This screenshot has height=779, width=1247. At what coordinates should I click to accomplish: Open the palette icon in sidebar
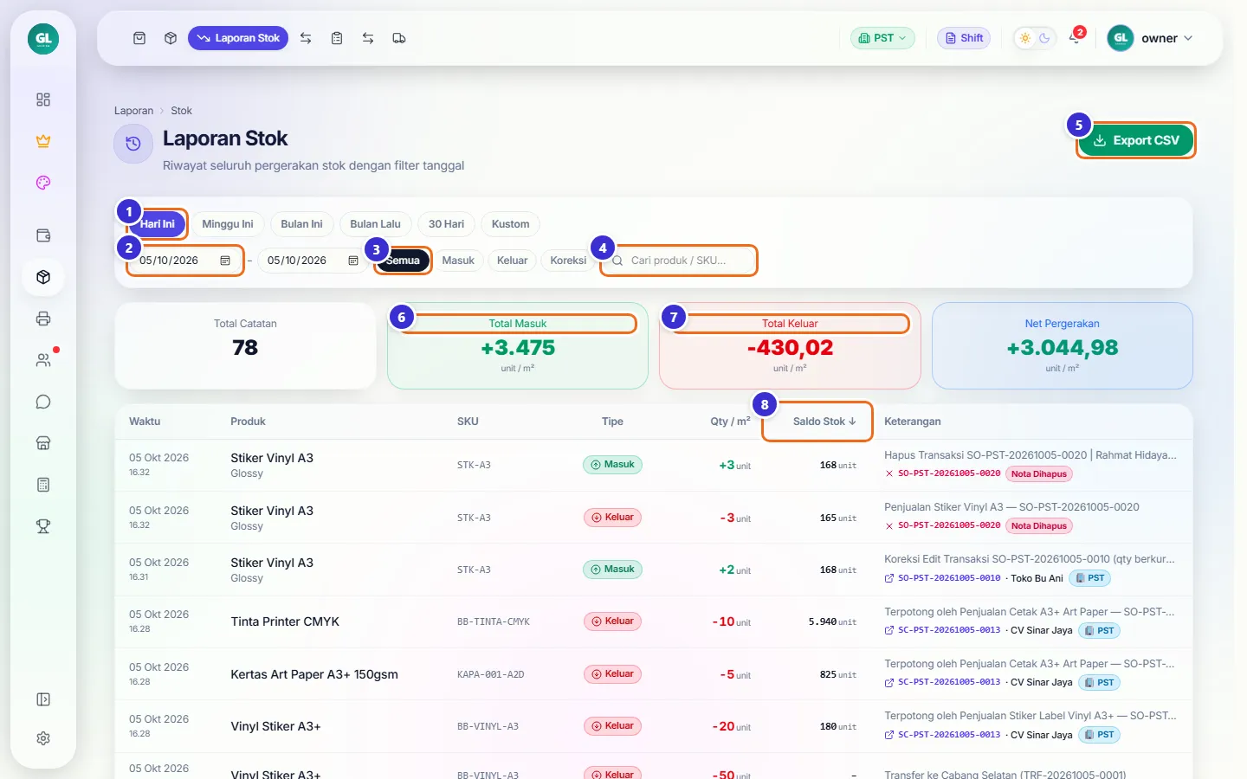click(43, 183)
